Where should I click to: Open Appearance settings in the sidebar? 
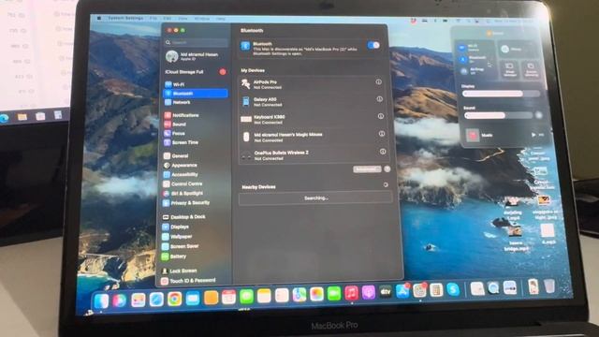click(196, 166)
